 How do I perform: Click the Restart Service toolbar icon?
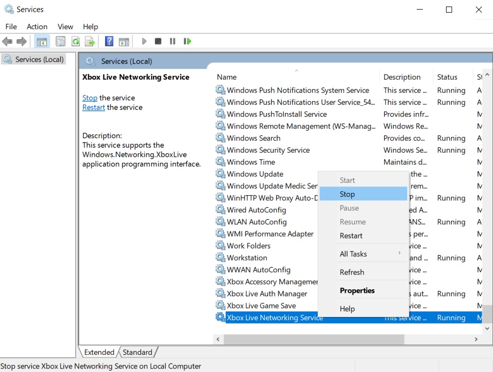187,41
